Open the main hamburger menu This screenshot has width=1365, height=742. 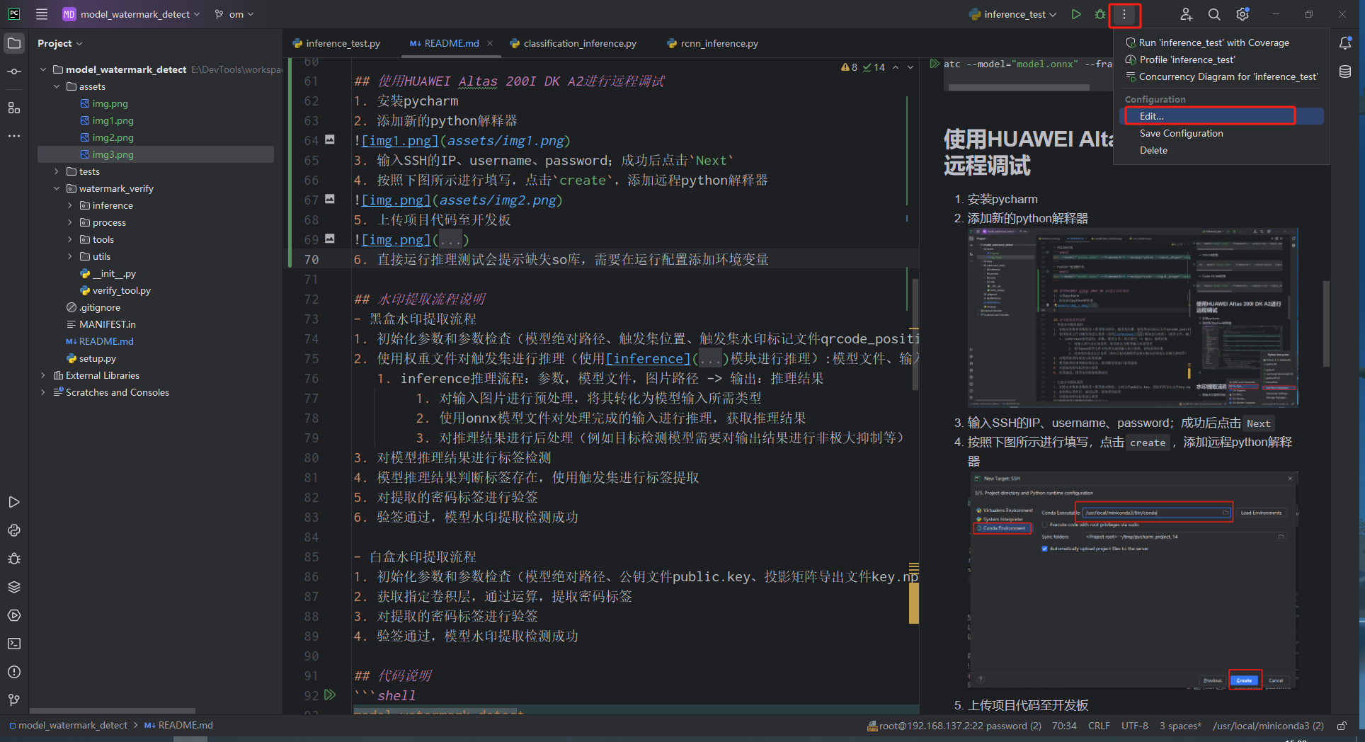click(42, 14)
